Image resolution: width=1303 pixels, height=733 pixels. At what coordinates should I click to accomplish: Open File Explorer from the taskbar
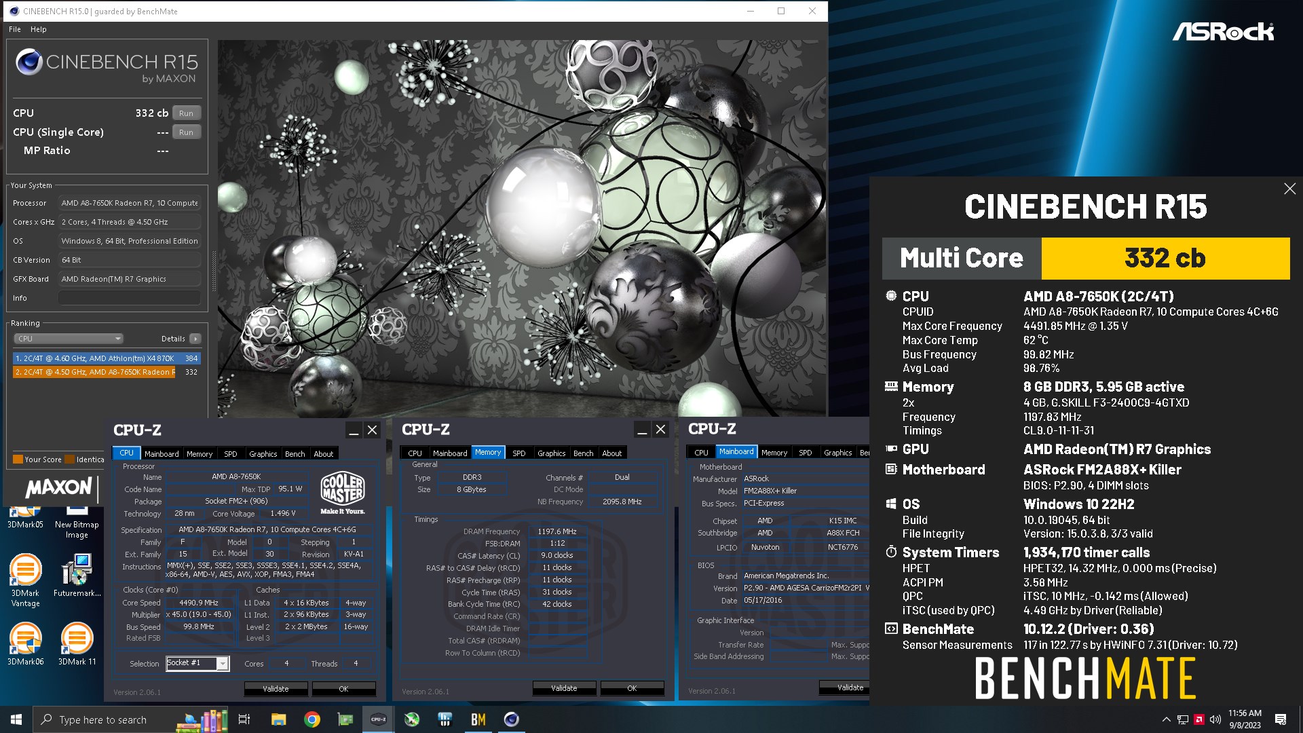point(278,719)
